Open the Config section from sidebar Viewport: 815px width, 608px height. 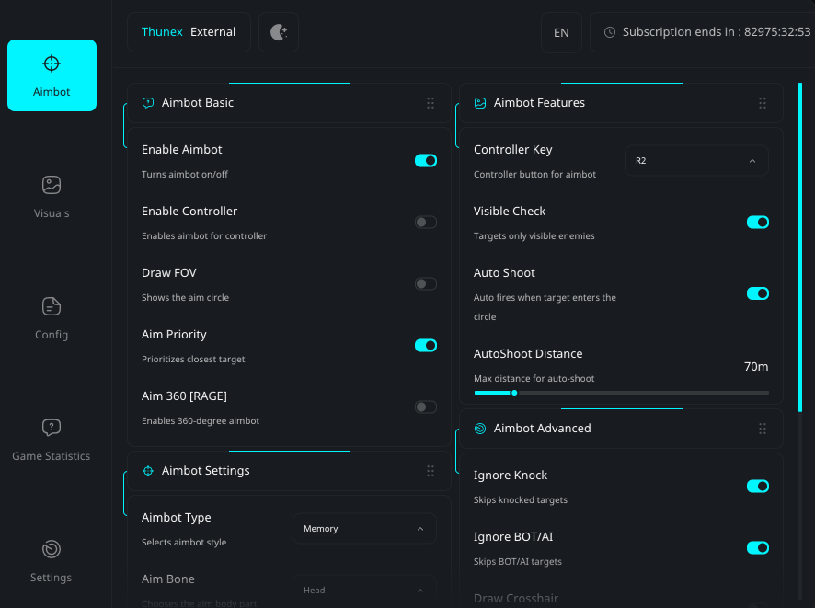click(52, 317)
